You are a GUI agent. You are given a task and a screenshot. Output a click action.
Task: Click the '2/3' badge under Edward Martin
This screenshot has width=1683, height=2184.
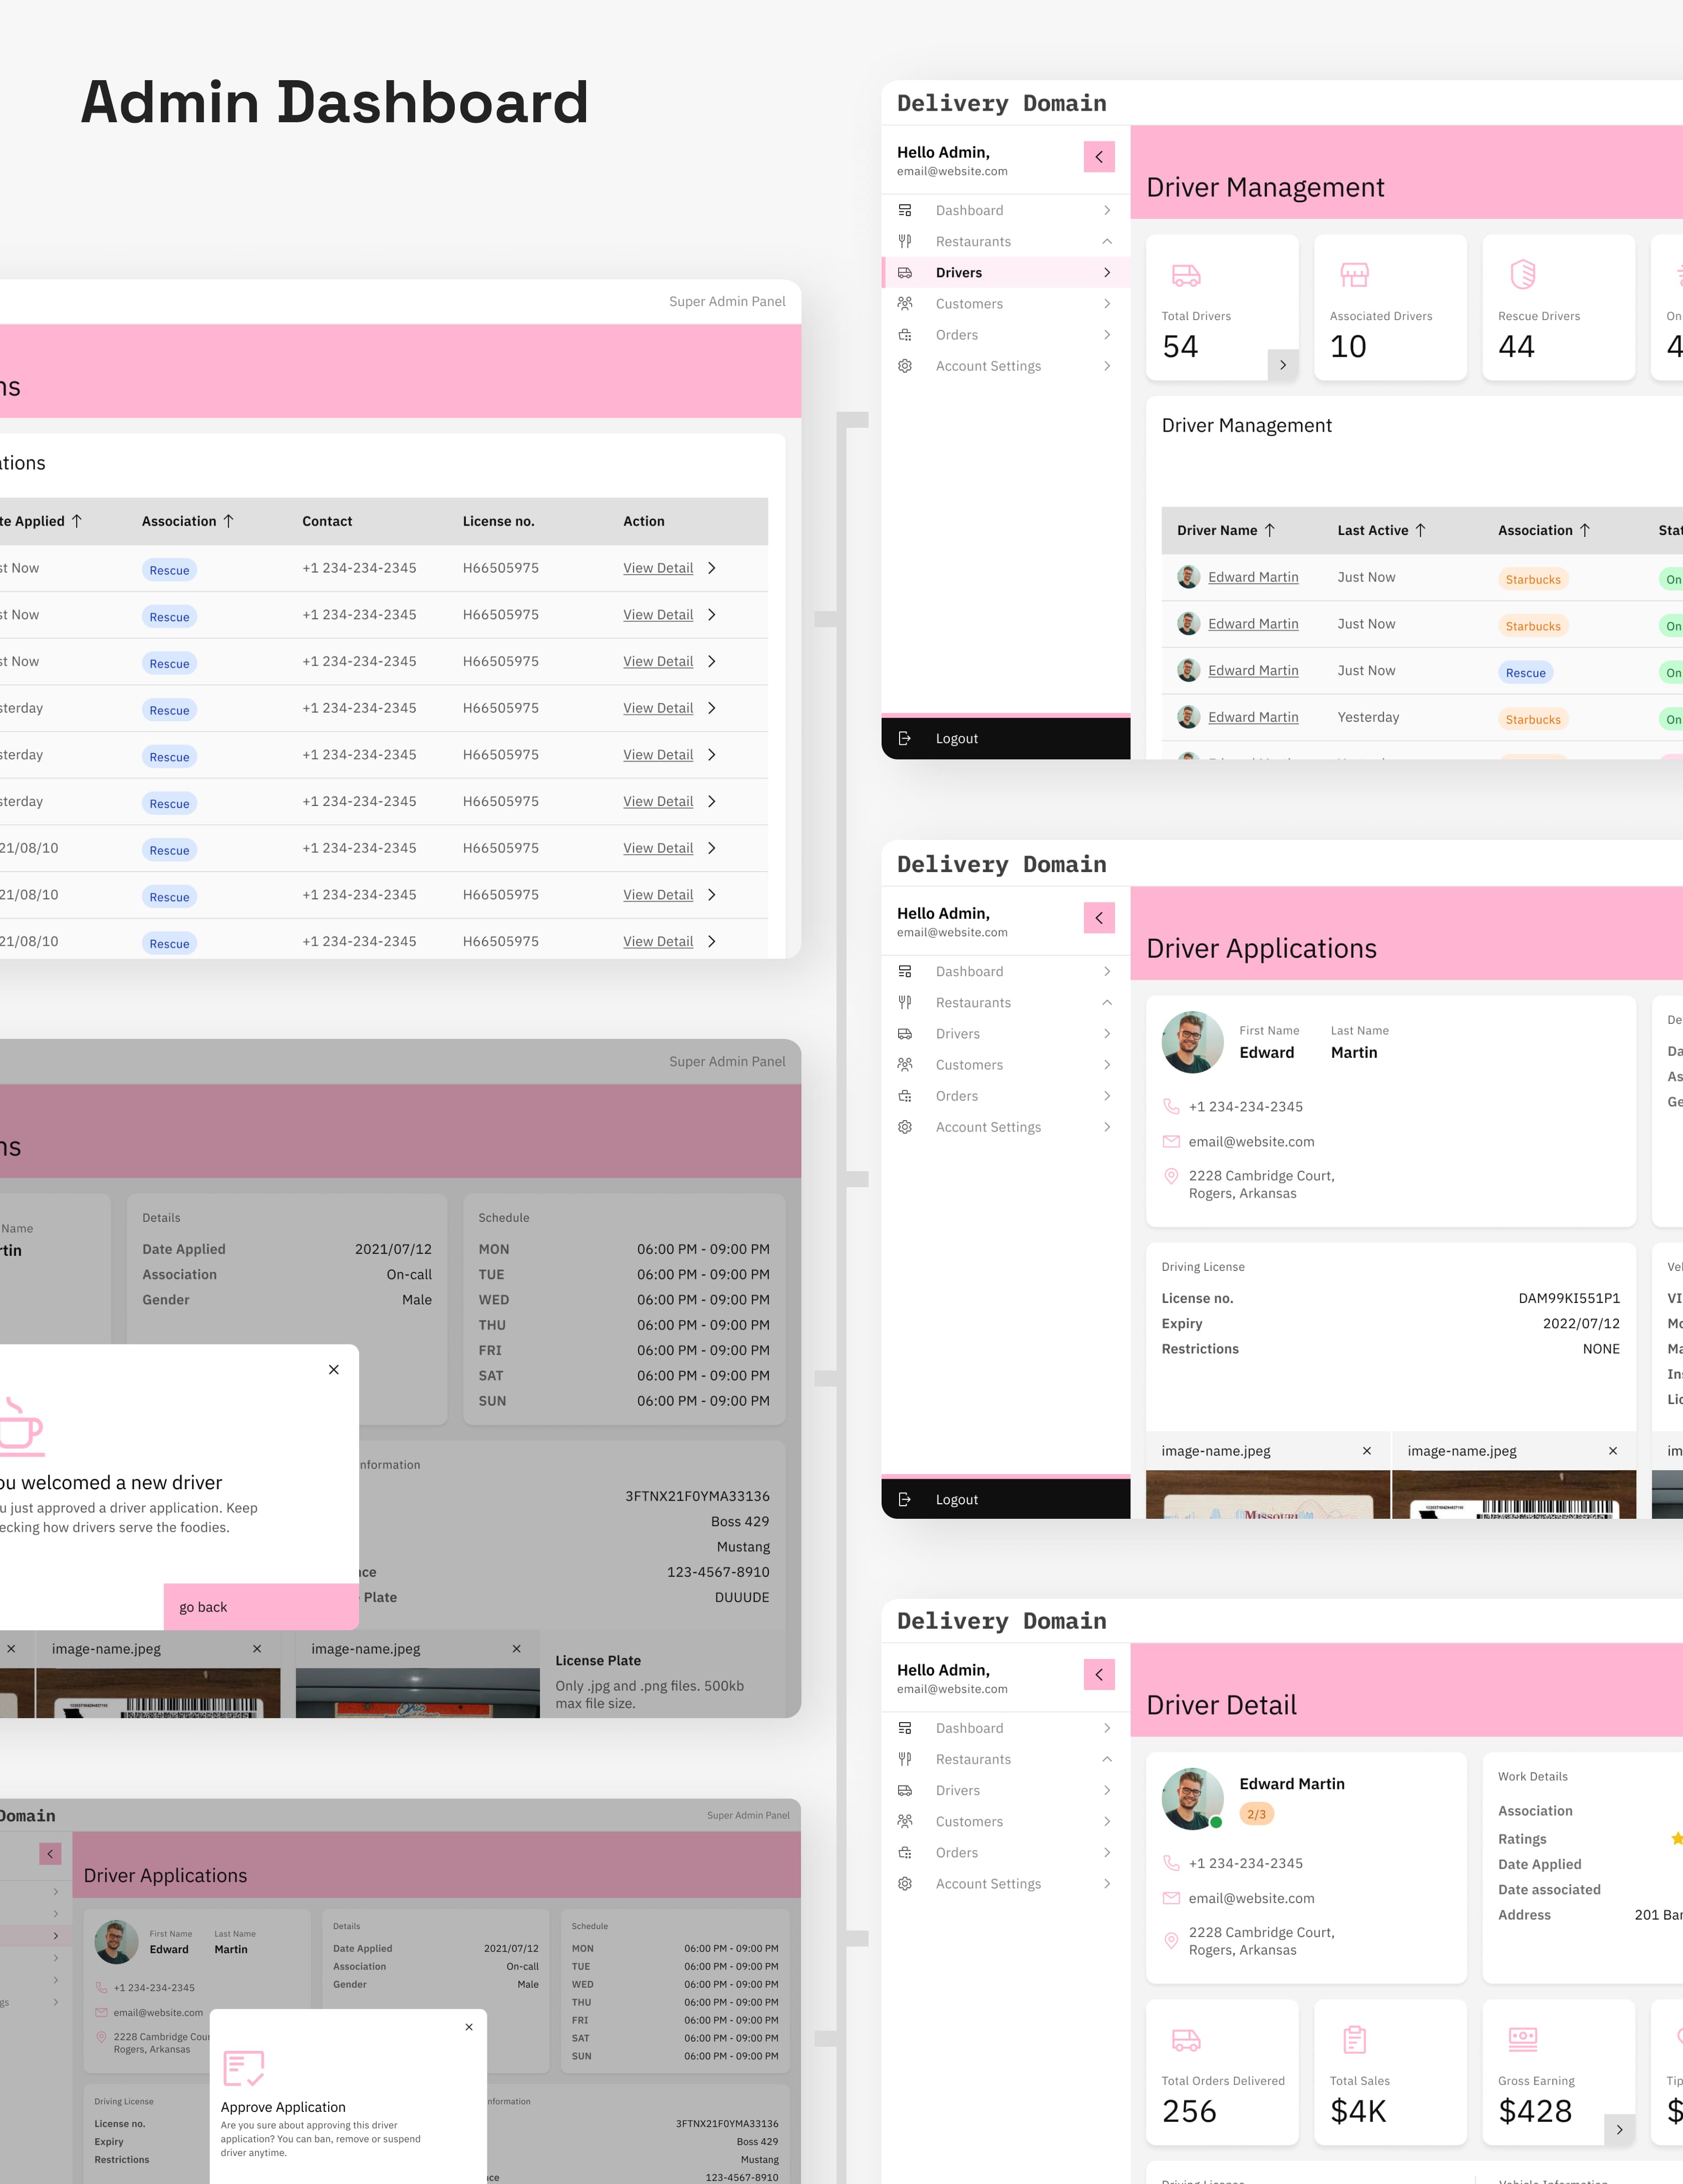tap(1256, 1813)
